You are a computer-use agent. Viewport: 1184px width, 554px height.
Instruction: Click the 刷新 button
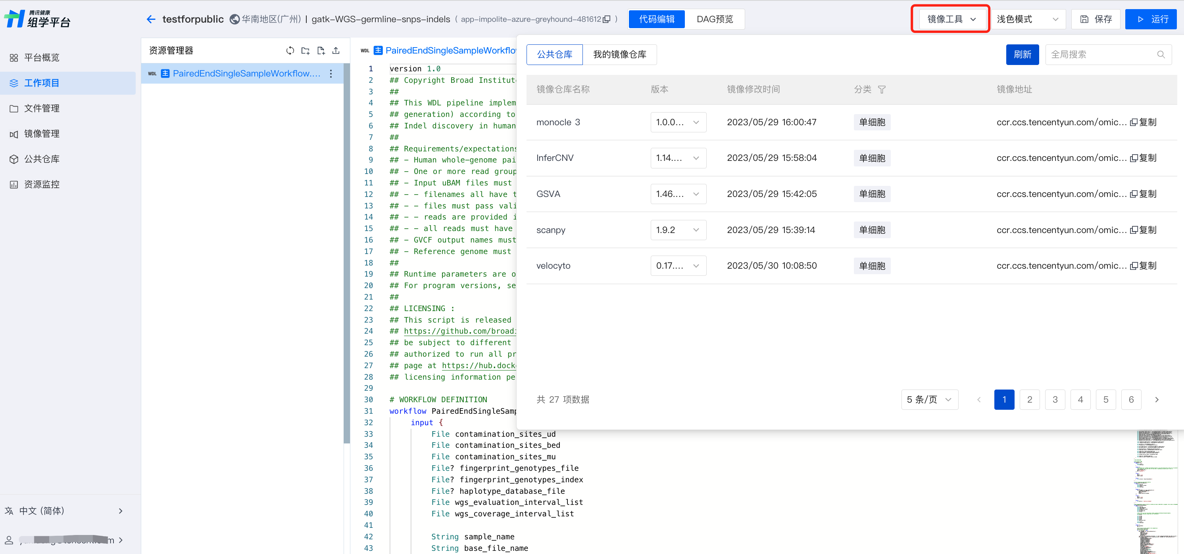click(x=1022, y=55)
